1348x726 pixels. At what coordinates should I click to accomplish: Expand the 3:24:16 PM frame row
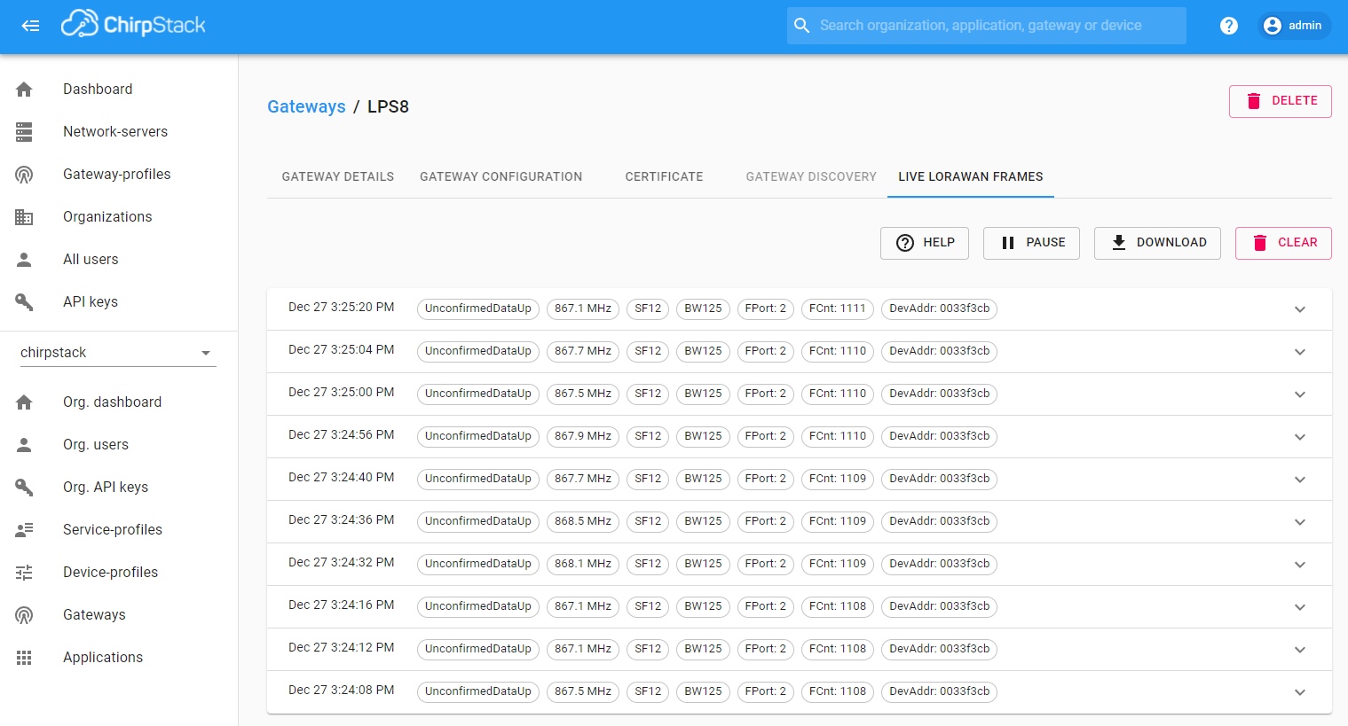[1300, 607]
